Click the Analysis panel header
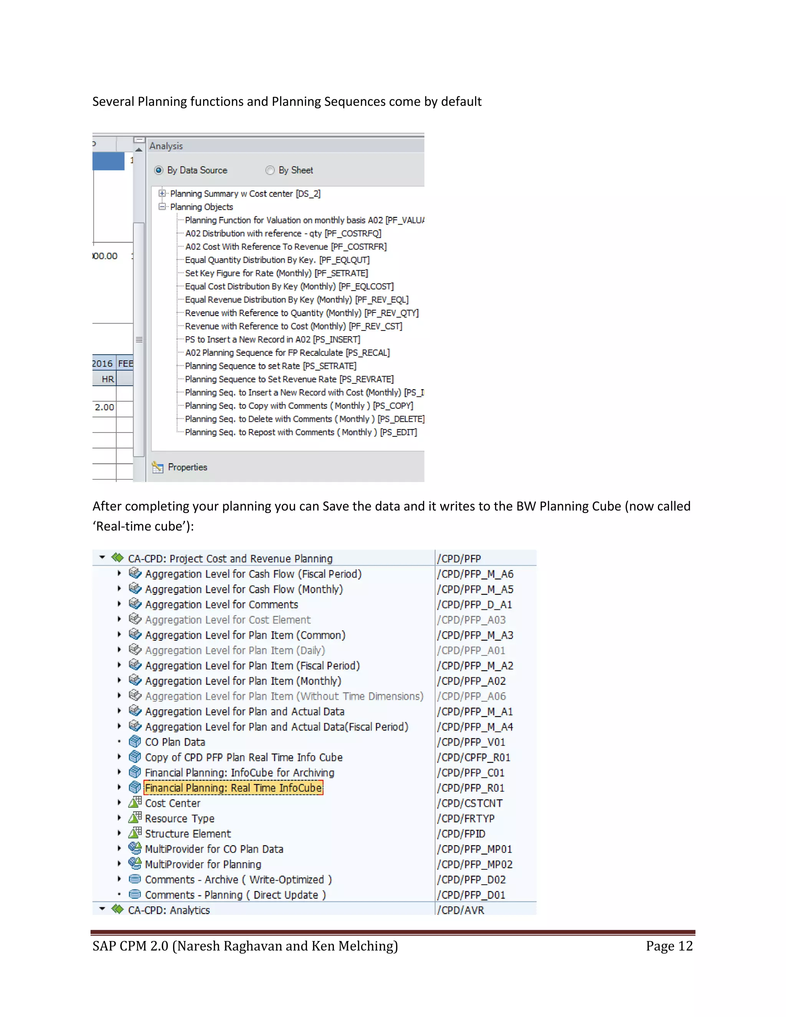The width and height of the screenshot is (786, 1017). pos(286,146)
